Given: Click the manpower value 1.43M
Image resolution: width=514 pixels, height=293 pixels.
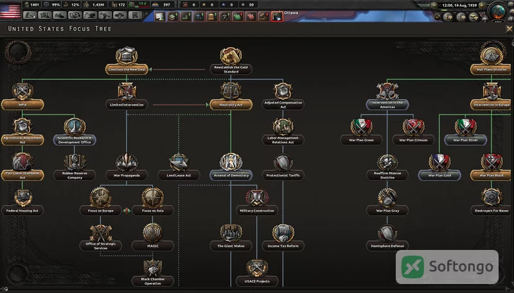Looking at the screenshot, I should pyautogui.click(x=98, y=5).
